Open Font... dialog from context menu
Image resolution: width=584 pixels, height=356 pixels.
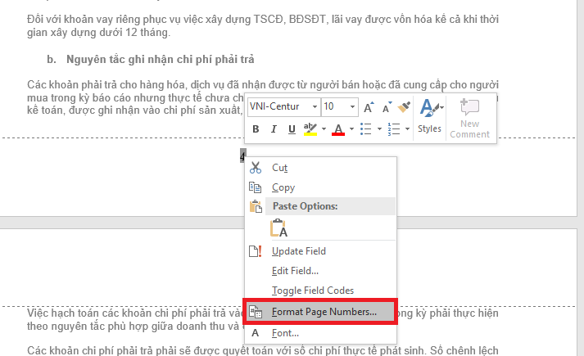tap(320, 333)
